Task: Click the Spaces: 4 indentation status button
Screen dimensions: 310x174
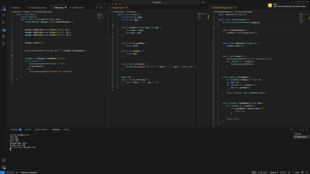Action: [274, 172]
